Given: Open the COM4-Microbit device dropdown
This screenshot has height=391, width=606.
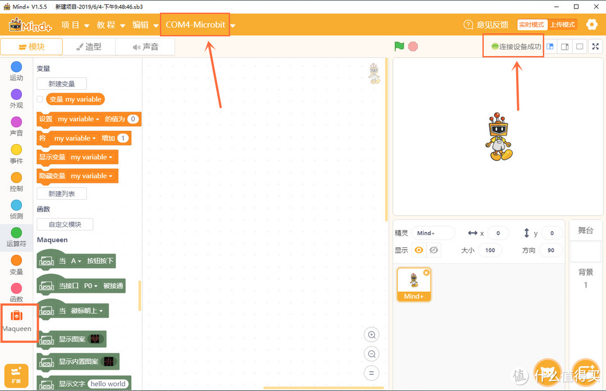Looking at the screenshot, I should pyautogui.click(x=200, y=25).
